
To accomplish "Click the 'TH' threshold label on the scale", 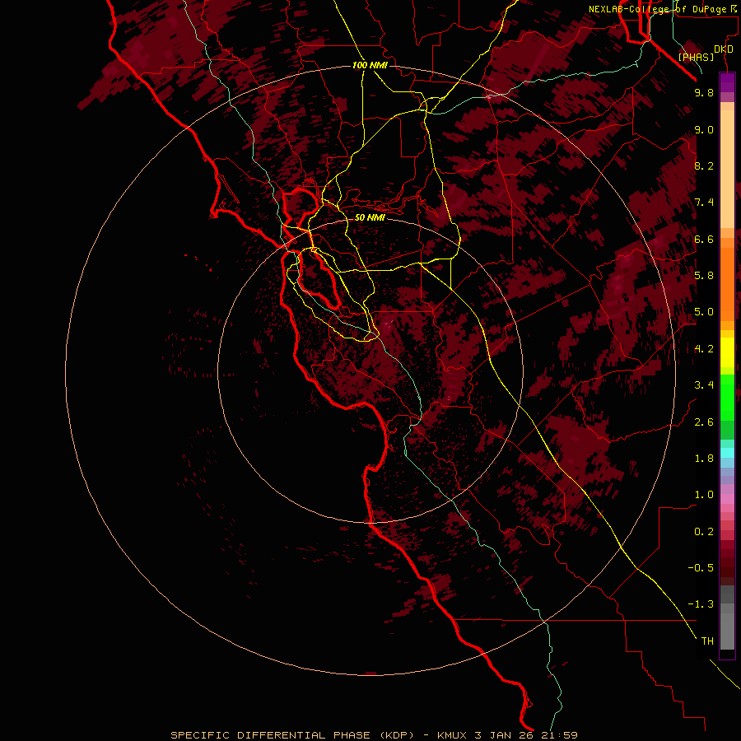I will click(x=707, y=641).
